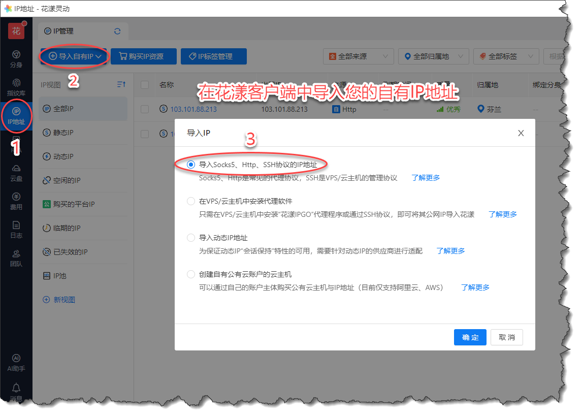Tick checkbox for the second IP row
The width and height of the screenshot is (582, 418).
tap(145, 134)
